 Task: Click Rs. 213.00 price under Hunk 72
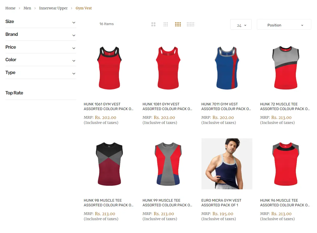(281, 117)
